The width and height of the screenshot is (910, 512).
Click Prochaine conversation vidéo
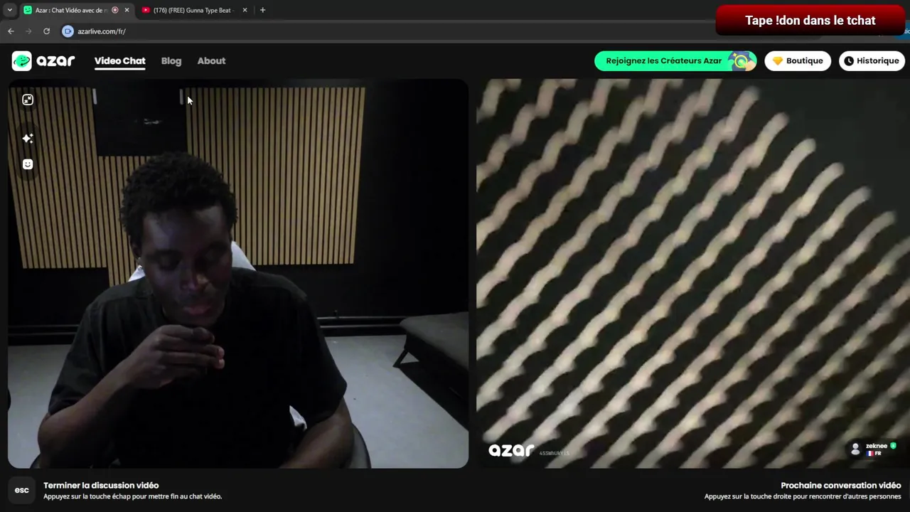(841, 486)
